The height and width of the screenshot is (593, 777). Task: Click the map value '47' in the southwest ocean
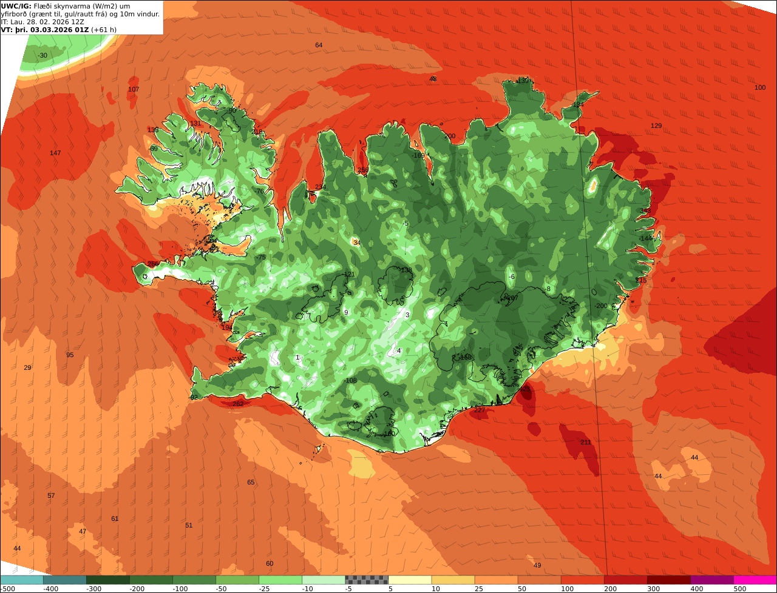pos(83,532)
